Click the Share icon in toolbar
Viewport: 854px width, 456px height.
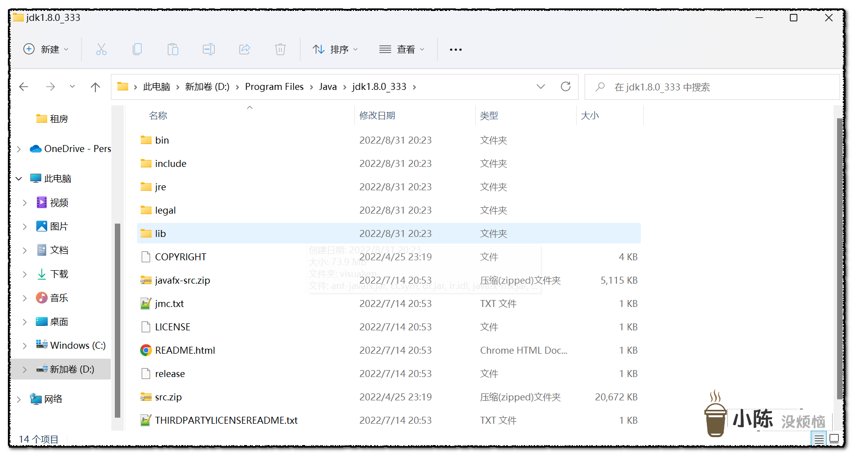pos(245,49)
